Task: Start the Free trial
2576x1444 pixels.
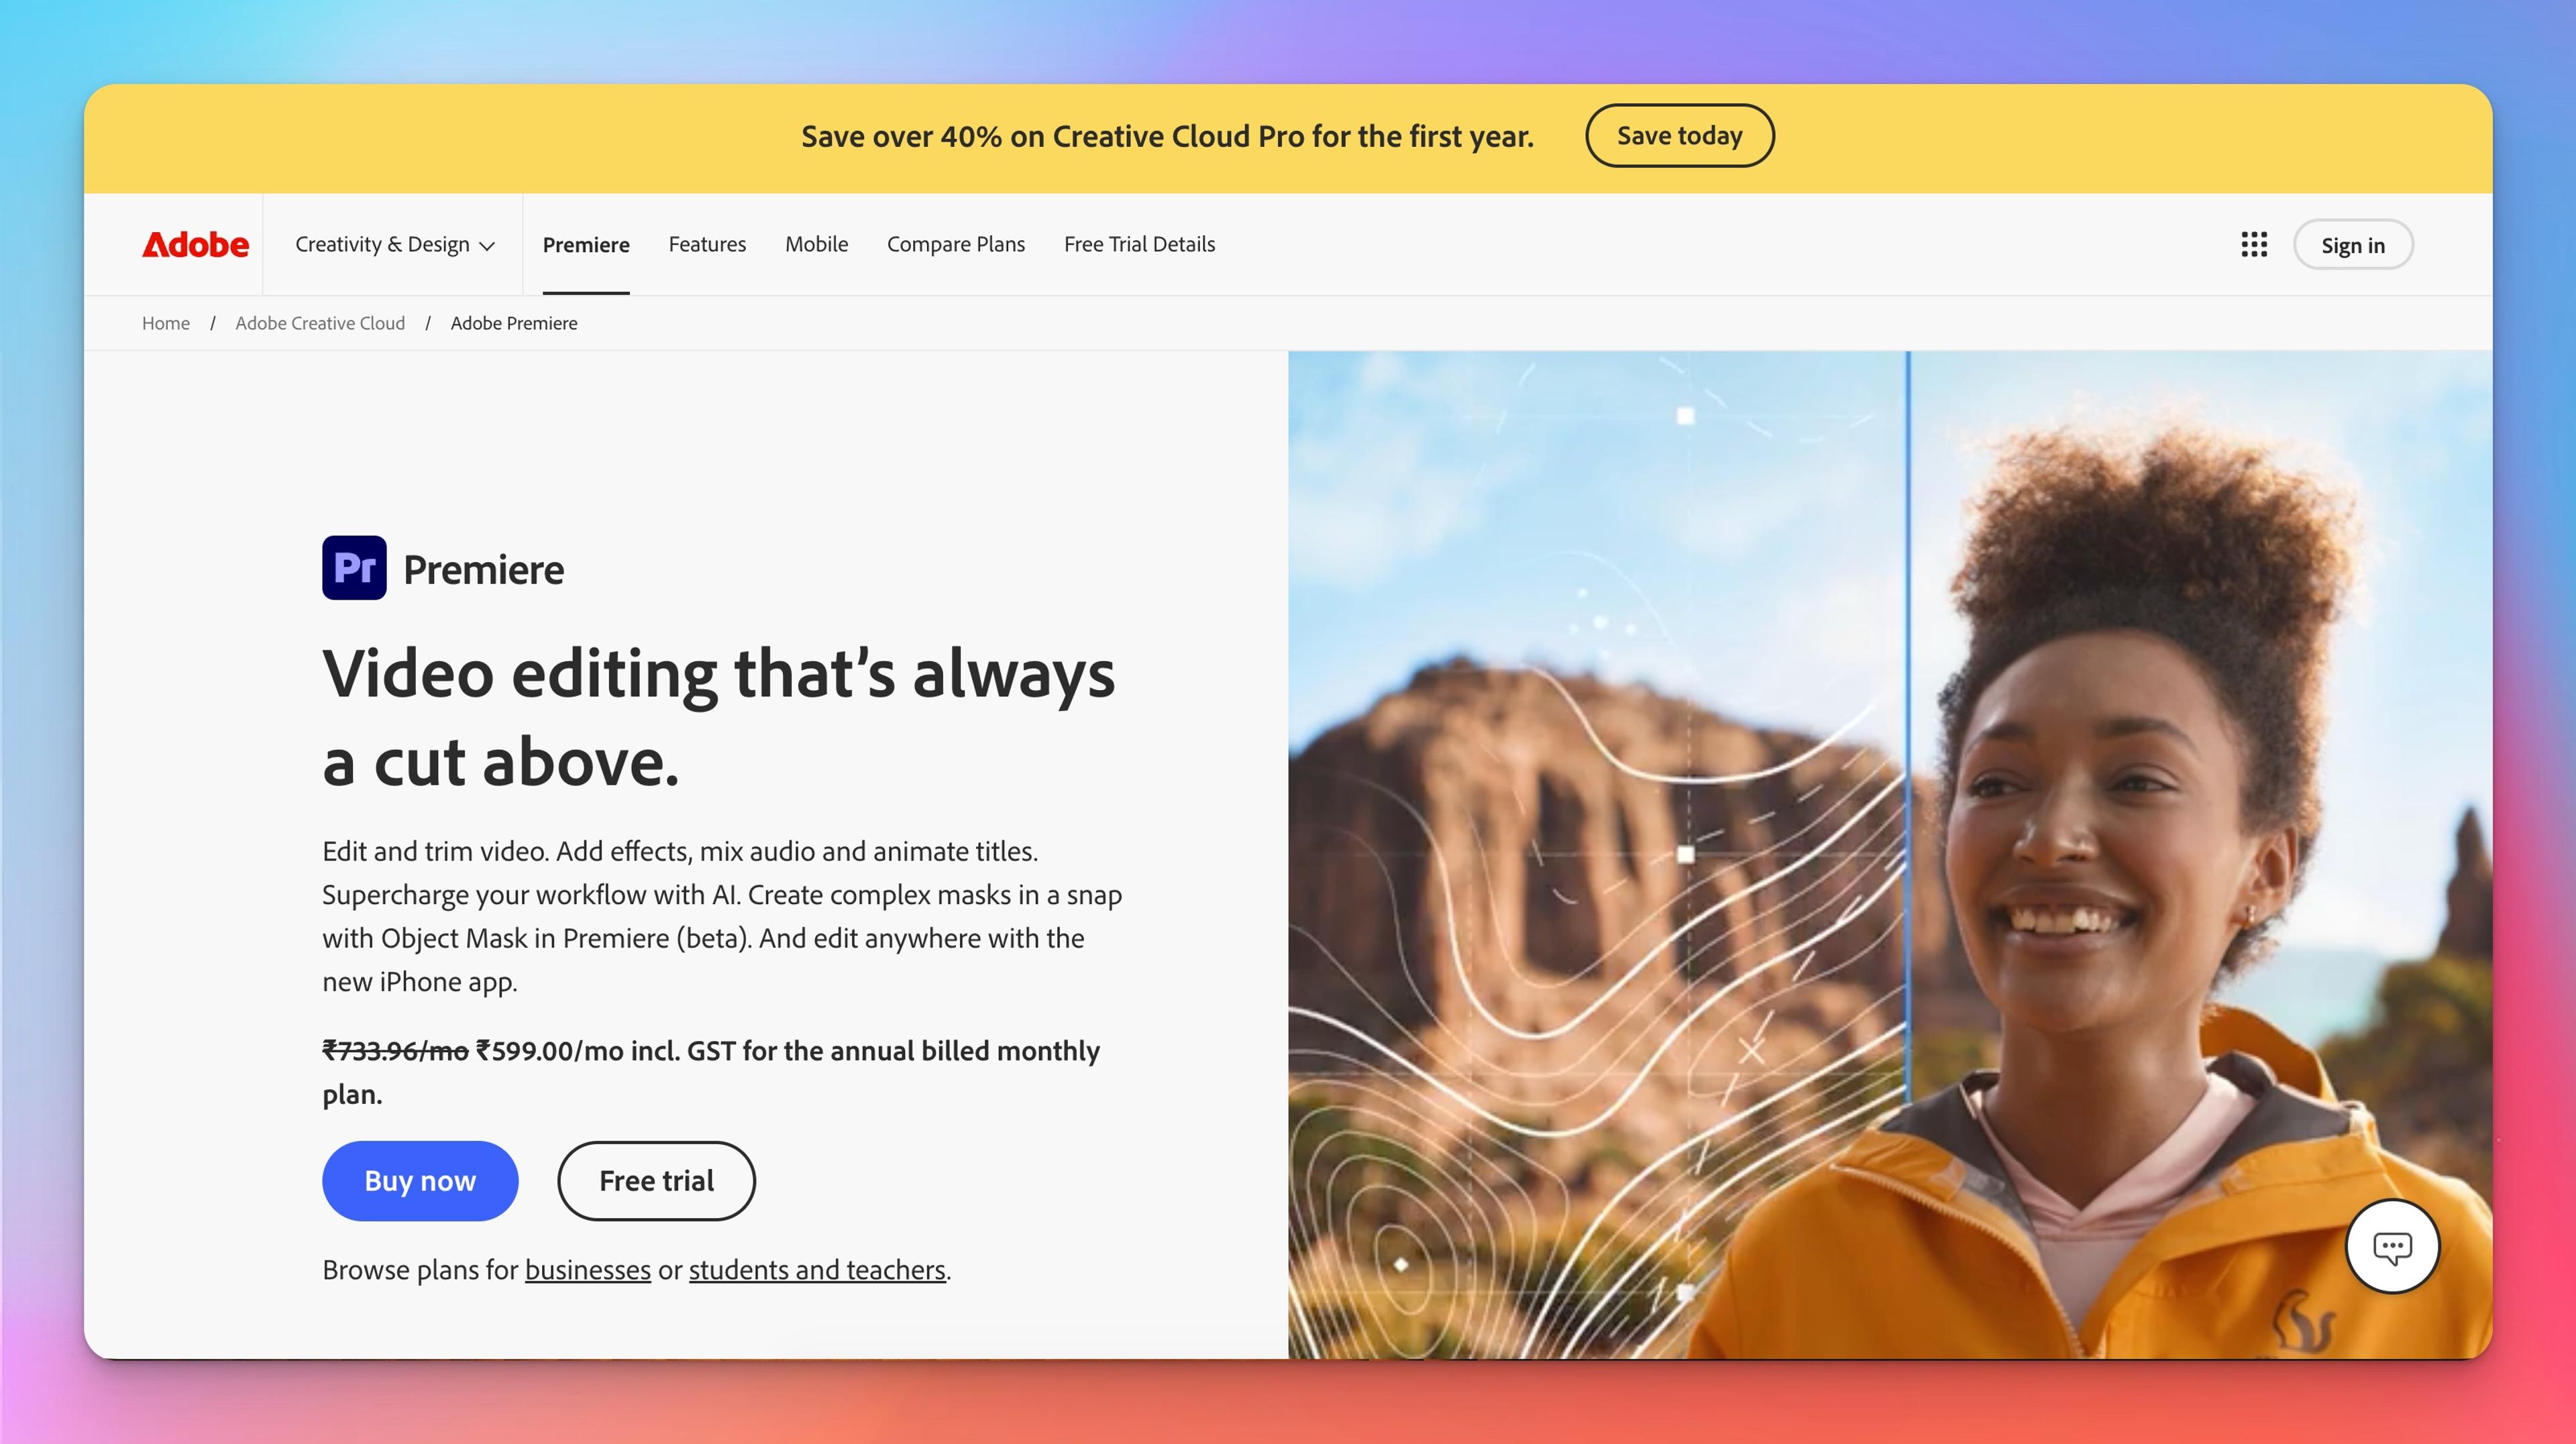Action: 656,1181
